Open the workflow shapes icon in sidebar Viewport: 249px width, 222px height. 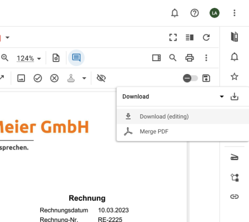[234, 177]
